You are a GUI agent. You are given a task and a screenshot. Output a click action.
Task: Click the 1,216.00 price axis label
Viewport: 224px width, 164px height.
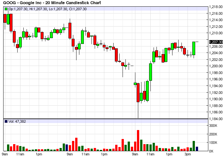[x=216, y=13]
